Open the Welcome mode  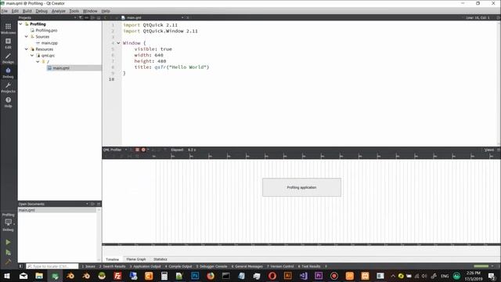[x=8, y=28]
